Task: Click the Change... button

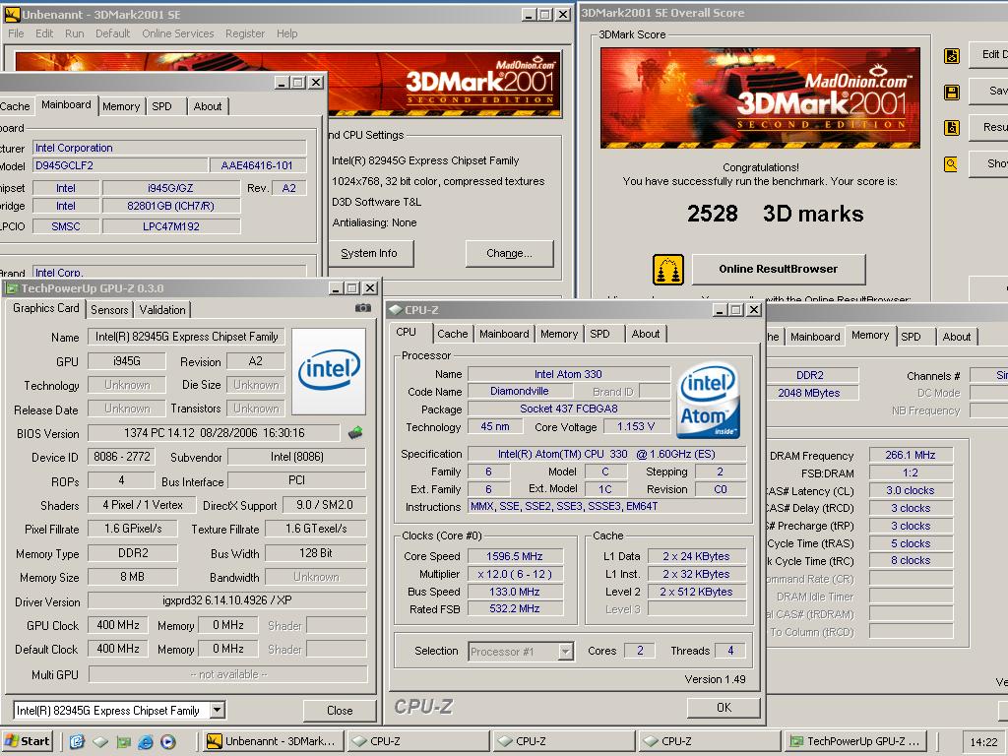Action: (x=509, y=253)
